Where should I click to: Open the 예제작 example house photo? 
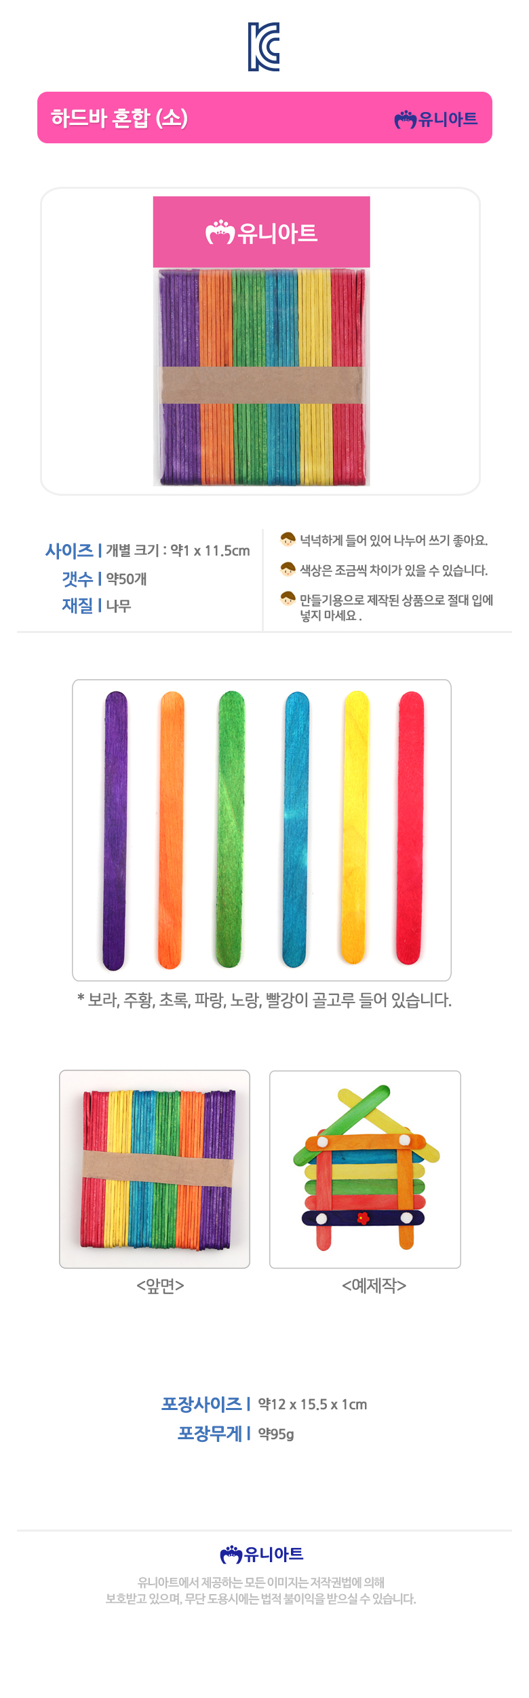[365, 1169]
